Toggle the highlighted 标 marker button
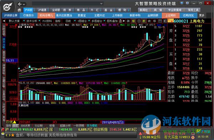214x140 pixels. click(x=133, y=21)
